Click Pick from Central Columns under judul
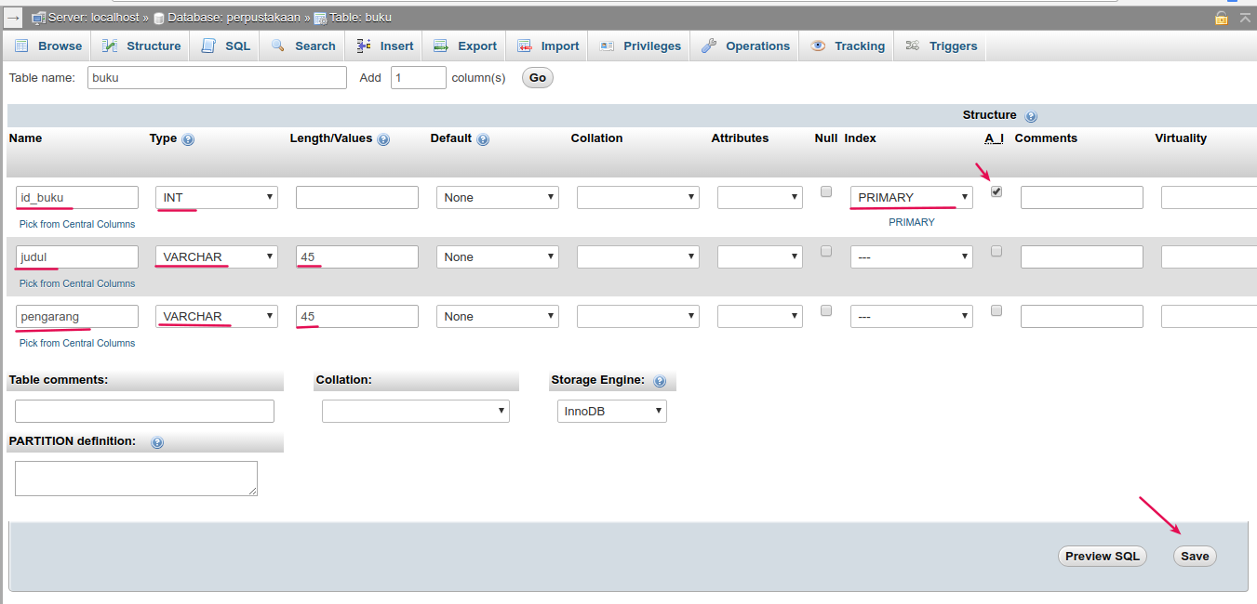Image resolution: width=1257 pixels, height=604 pixels. coord(77,283)
